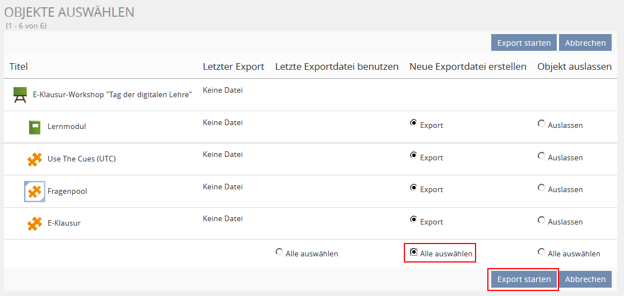The height and width of the screenshot is (296, 624).
Task: Choose Auslassen for Fragenpool
Action: point(541,188)
